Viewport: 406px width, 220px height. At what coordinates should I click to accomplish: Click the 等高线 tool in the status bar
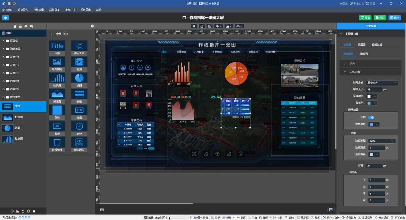303,218
